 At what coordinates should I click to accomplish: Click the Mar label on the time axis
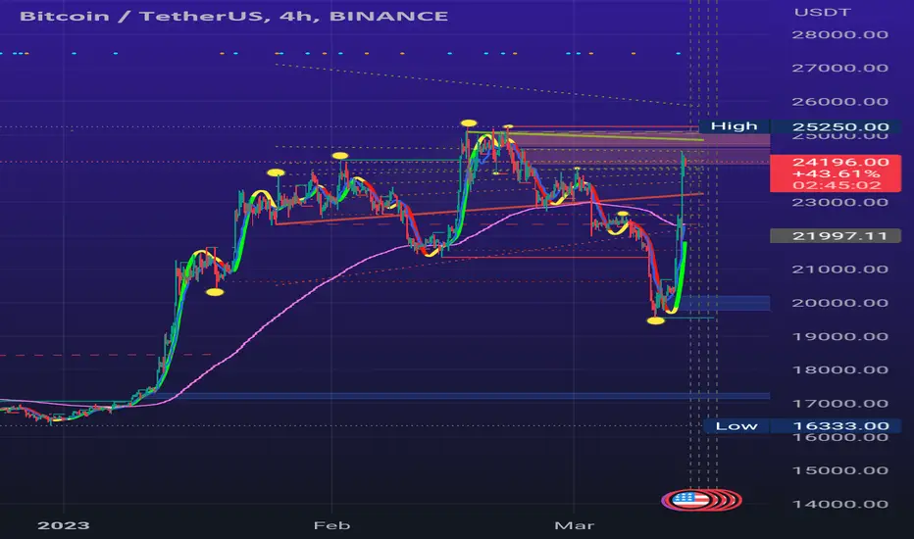click(x=574, y=525)
